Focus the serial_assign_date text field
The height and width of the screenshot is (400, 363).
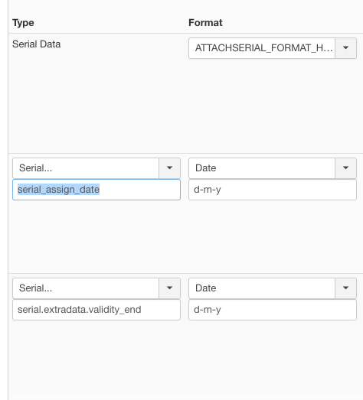coord(96,190)
